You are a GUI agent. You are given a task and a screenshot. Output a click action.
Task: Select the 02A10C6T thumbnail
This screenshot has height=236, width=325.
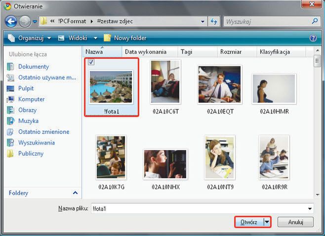coord(165,81)
